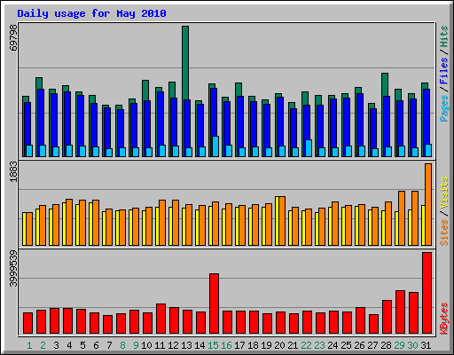Click day label 8 on the x-axis

click(122, 345)
